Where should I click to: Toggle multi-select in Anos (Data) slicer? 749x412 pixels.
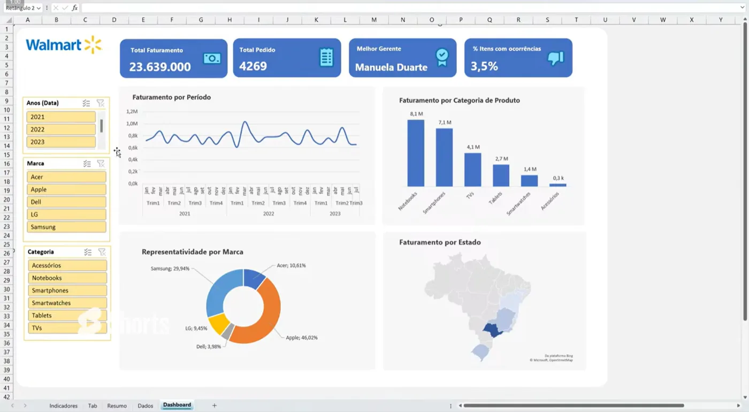click(86, 103)
